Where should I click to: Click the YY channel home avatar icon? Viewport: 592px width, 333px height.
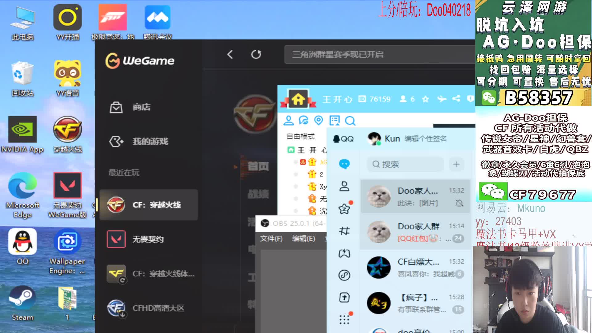298,99
